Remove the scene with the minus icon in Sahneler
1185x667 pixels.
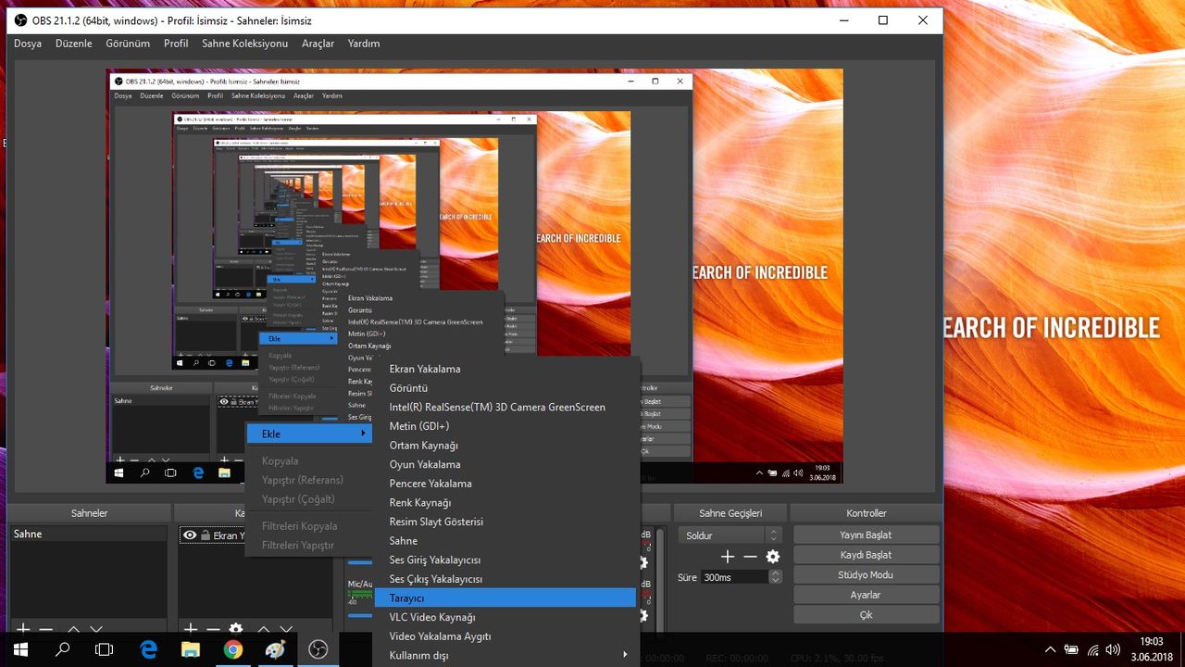[x=45, y=629]
